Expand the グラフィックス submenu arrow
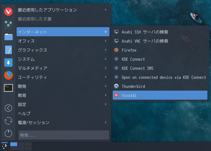211x151 pixels. pos(106,50)
